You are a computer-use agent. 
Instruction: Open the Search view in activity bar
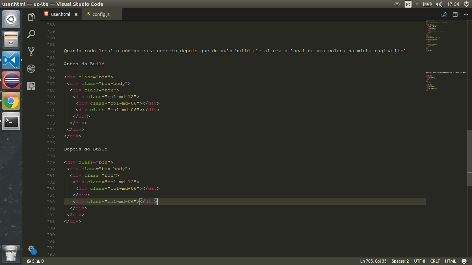(x=31, y=34)
